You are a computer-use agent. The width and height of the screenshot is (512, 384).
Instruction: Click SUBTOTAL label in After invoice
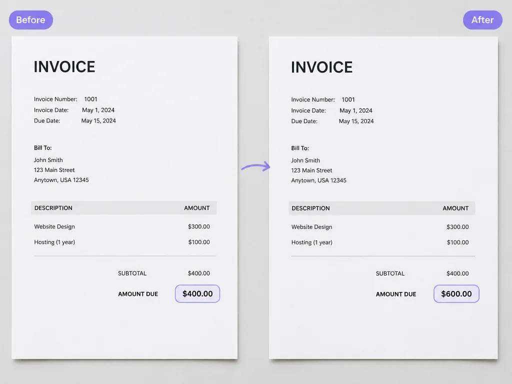(390, 273)
